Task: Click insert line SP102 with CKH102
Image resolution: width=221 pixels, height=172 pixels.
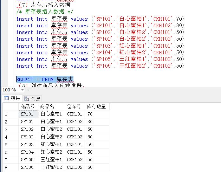Action: 100,39
